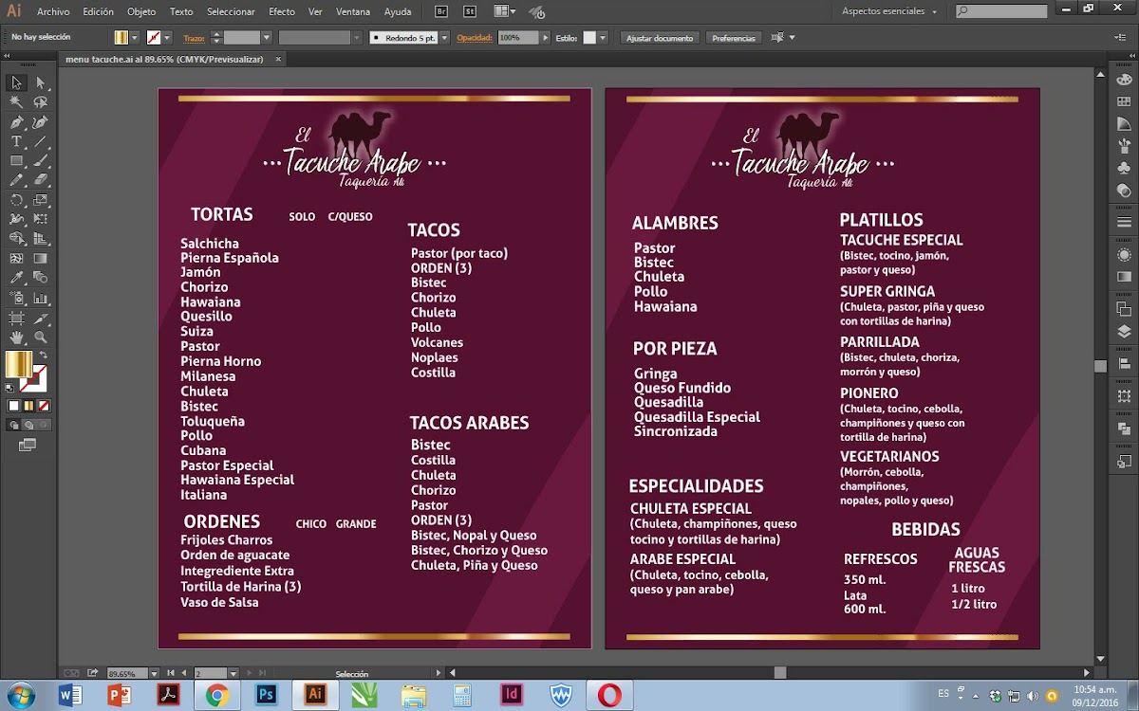Open Photoshop from the taskbar
1139x711 pixels.
coord(266,696)
